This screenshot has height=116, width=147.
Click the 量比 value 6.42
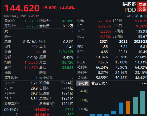tap(70, 47)
